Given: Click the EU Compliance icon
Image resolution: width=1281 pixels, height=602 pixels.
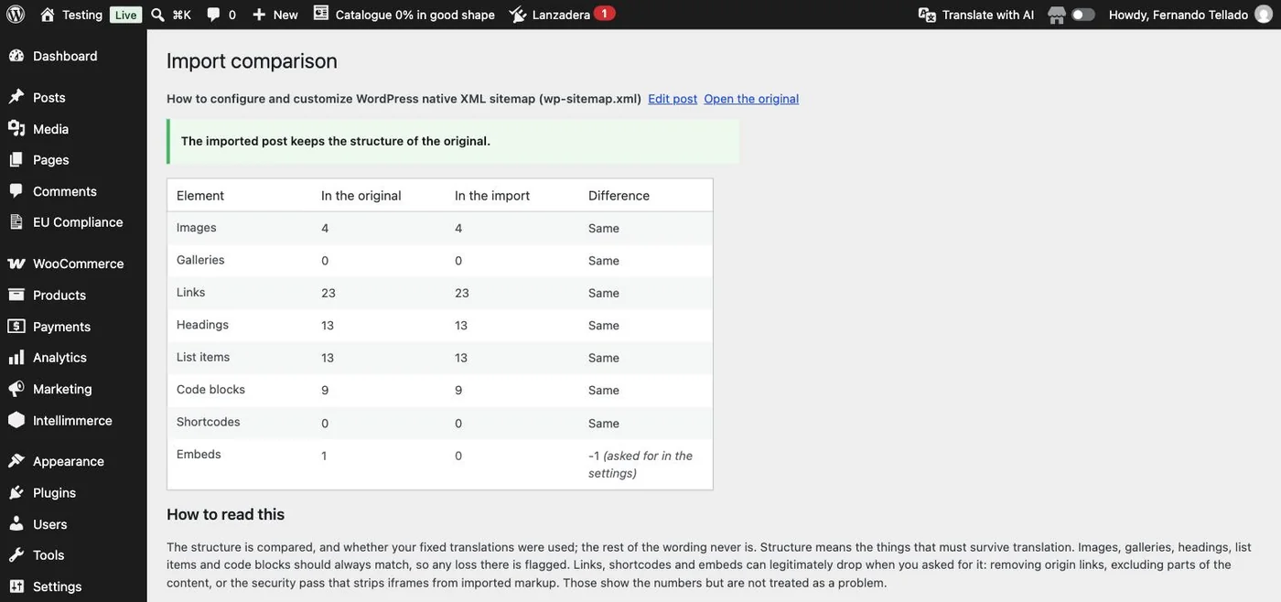Looking at the screenshot, I should click(x=16, y=221).
